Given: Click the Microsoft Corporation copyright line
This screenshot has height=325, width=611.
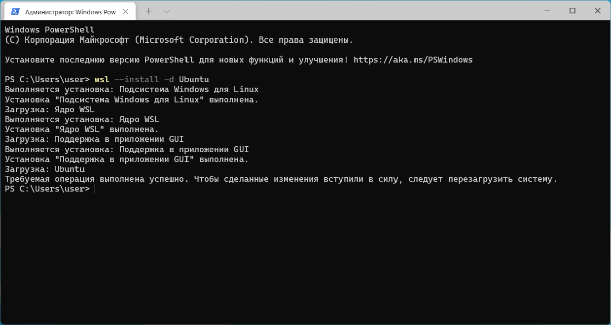Looking at the screenshot, I should 179,40.
